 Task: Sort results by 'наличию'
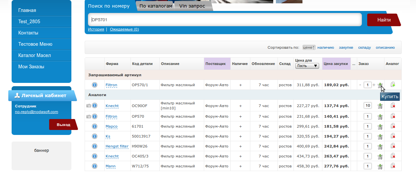point(325,47)
